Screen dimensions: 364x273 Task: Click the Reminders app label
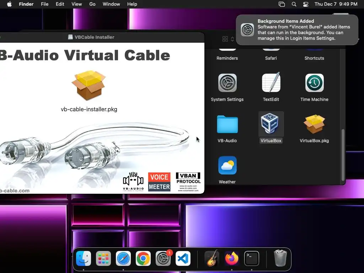227,58
